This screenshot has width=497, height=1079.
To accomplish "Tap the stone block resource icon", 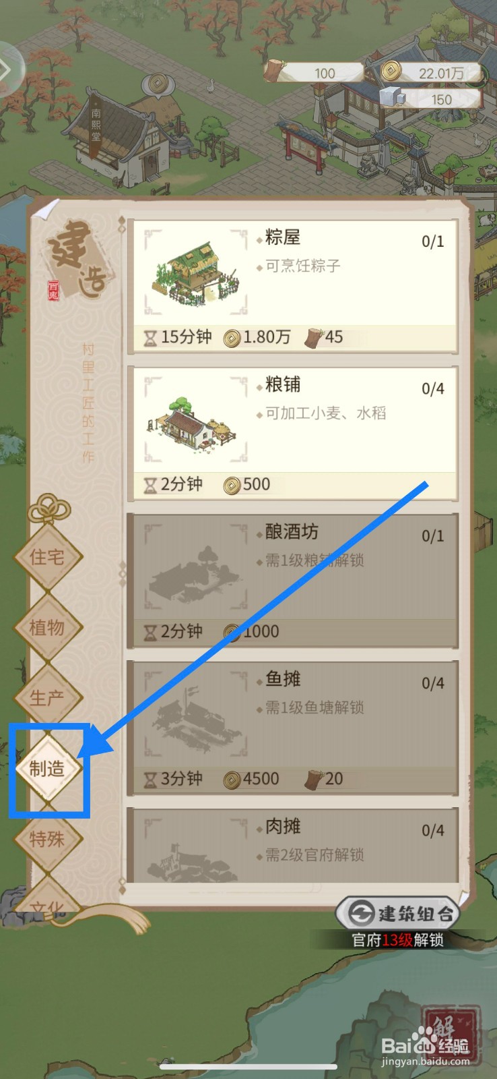I will (x=393, y=98).
